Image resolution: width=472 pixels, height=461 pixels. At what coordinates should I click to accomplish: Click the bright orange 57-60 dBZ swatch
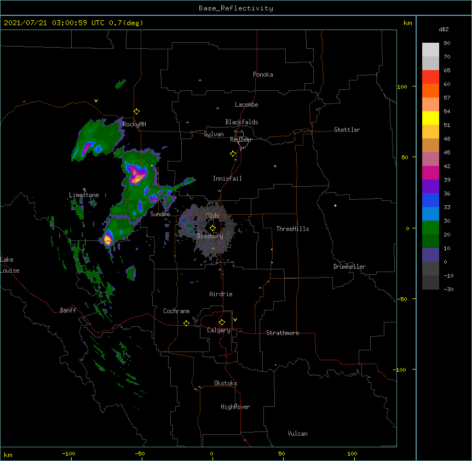[430, 90]
